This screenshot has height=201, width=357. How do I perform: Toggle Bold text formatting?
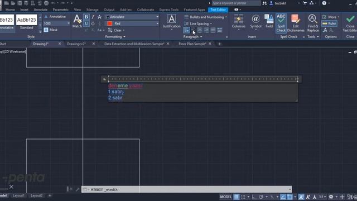pyautogui.click(x=86, y=17)
